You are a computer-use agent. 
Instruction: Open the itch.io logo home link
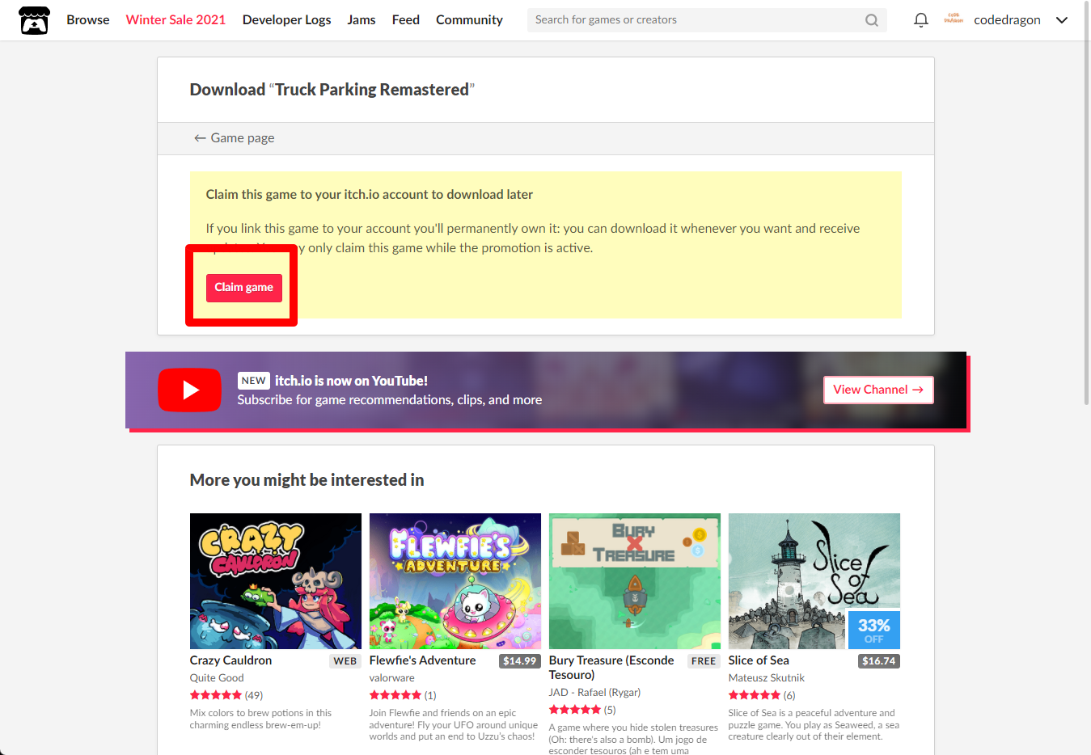(34, 20)
